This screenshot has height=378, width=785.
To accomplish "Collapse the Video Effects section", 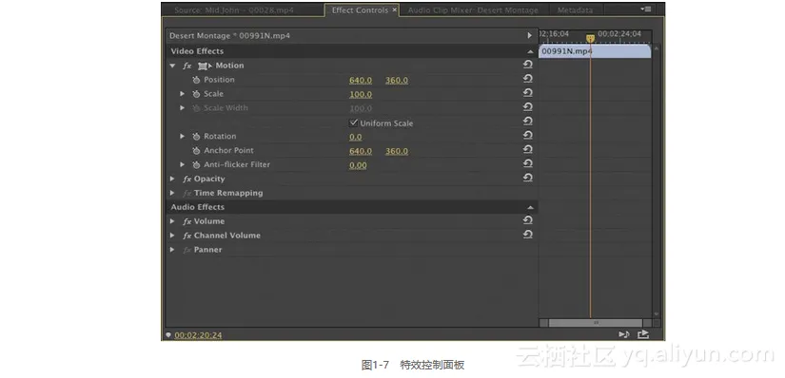I will click(530, 51).
